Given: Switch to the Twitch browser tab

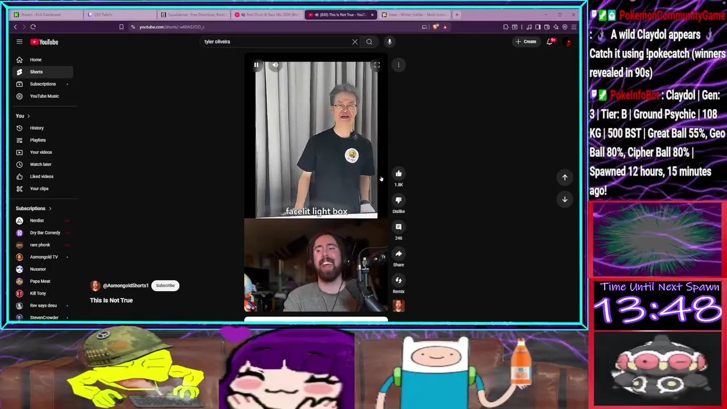Looking at the screenshot, I should point(119,14).
